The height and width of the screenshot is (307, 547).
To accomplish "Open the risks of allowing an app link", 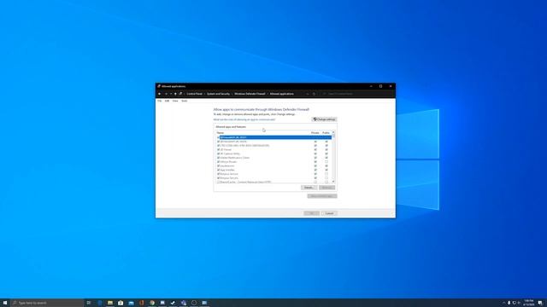I will point(244,119).
